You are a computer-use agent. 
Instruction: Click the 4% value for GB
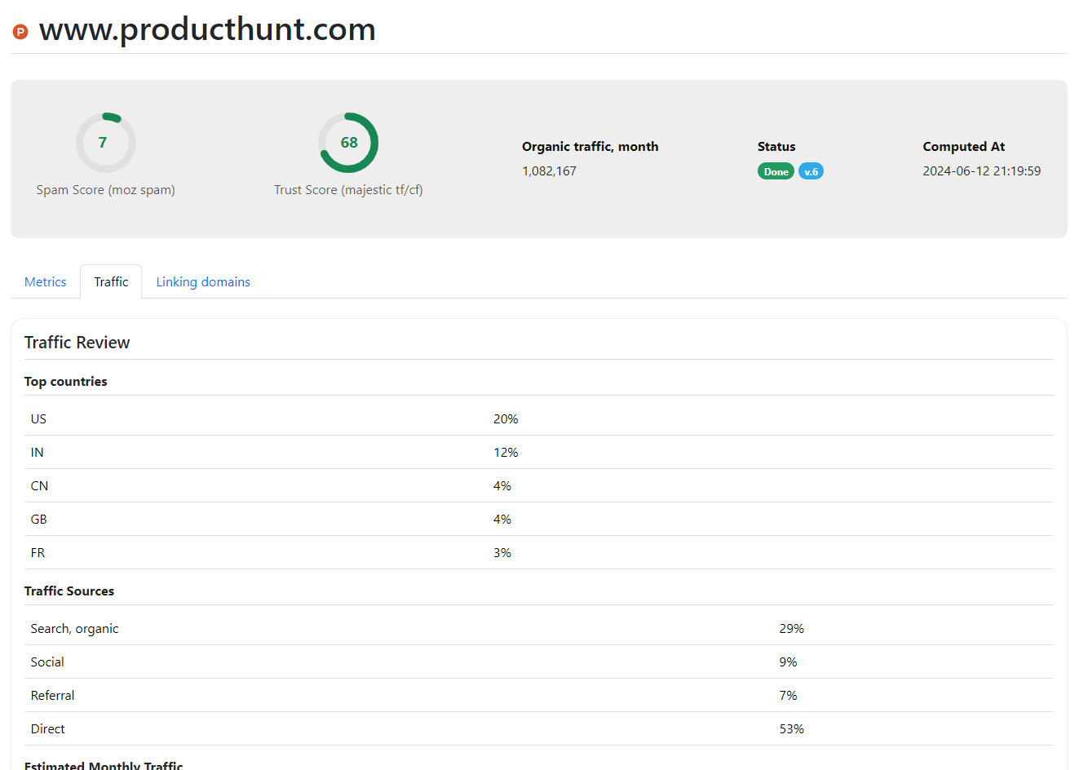502,520
